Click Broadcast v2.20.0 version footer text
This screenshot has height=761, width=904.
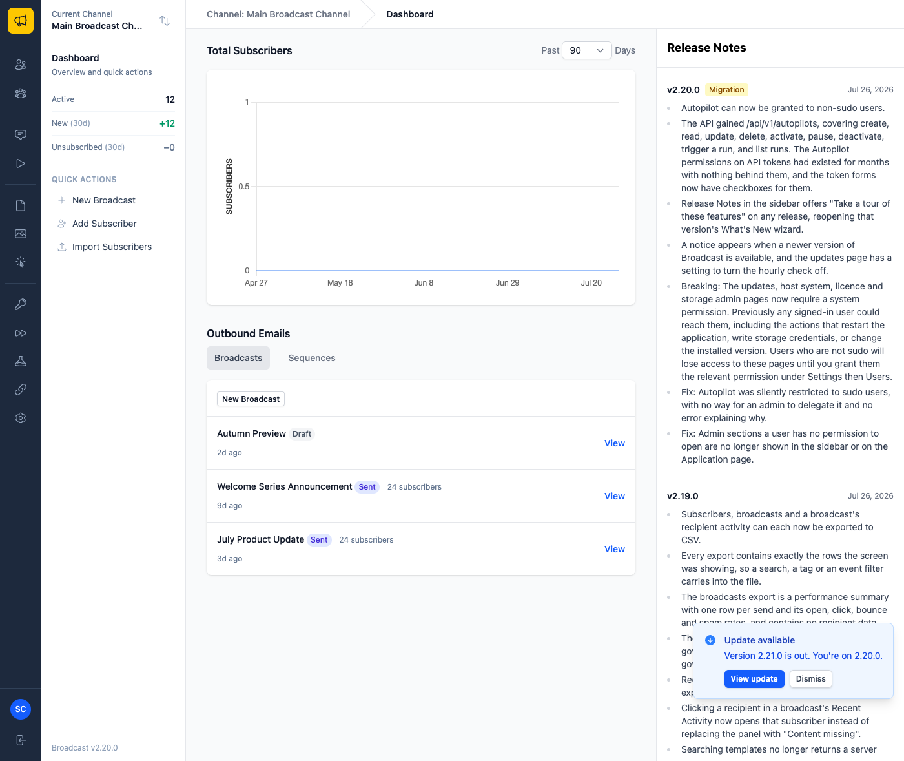85,748
